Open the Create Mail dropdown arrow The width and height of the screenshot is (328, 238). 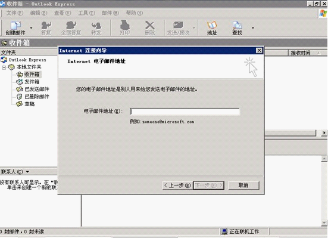coord(31,28)
